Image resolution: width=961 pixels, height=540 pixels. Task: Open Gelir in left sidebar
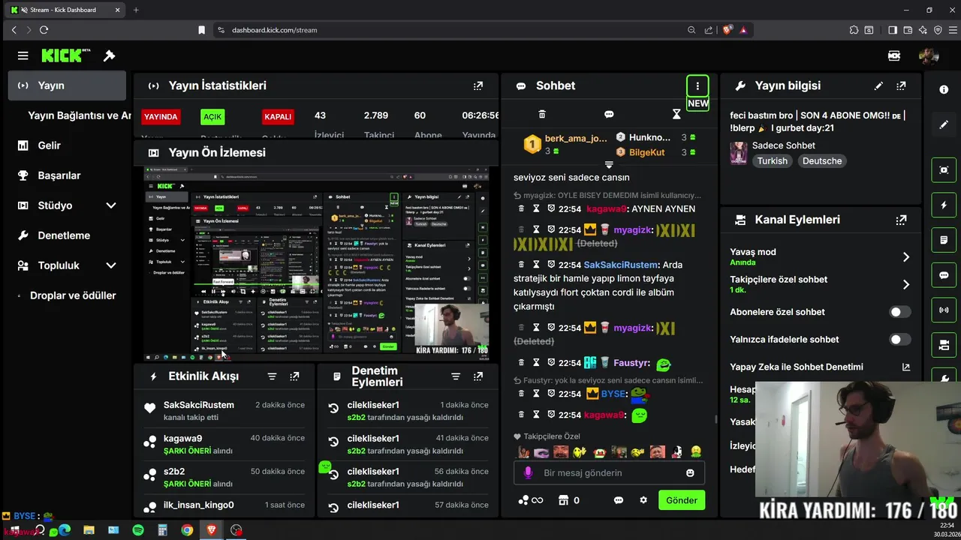67,145
